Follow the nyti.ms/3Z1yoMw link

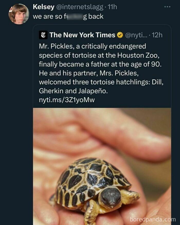pyautogui.click(x=67, y=100)
